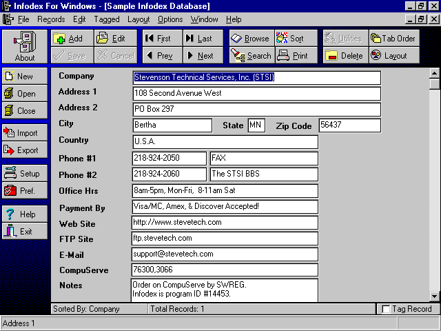Jump to the First record

click(161, 39)
